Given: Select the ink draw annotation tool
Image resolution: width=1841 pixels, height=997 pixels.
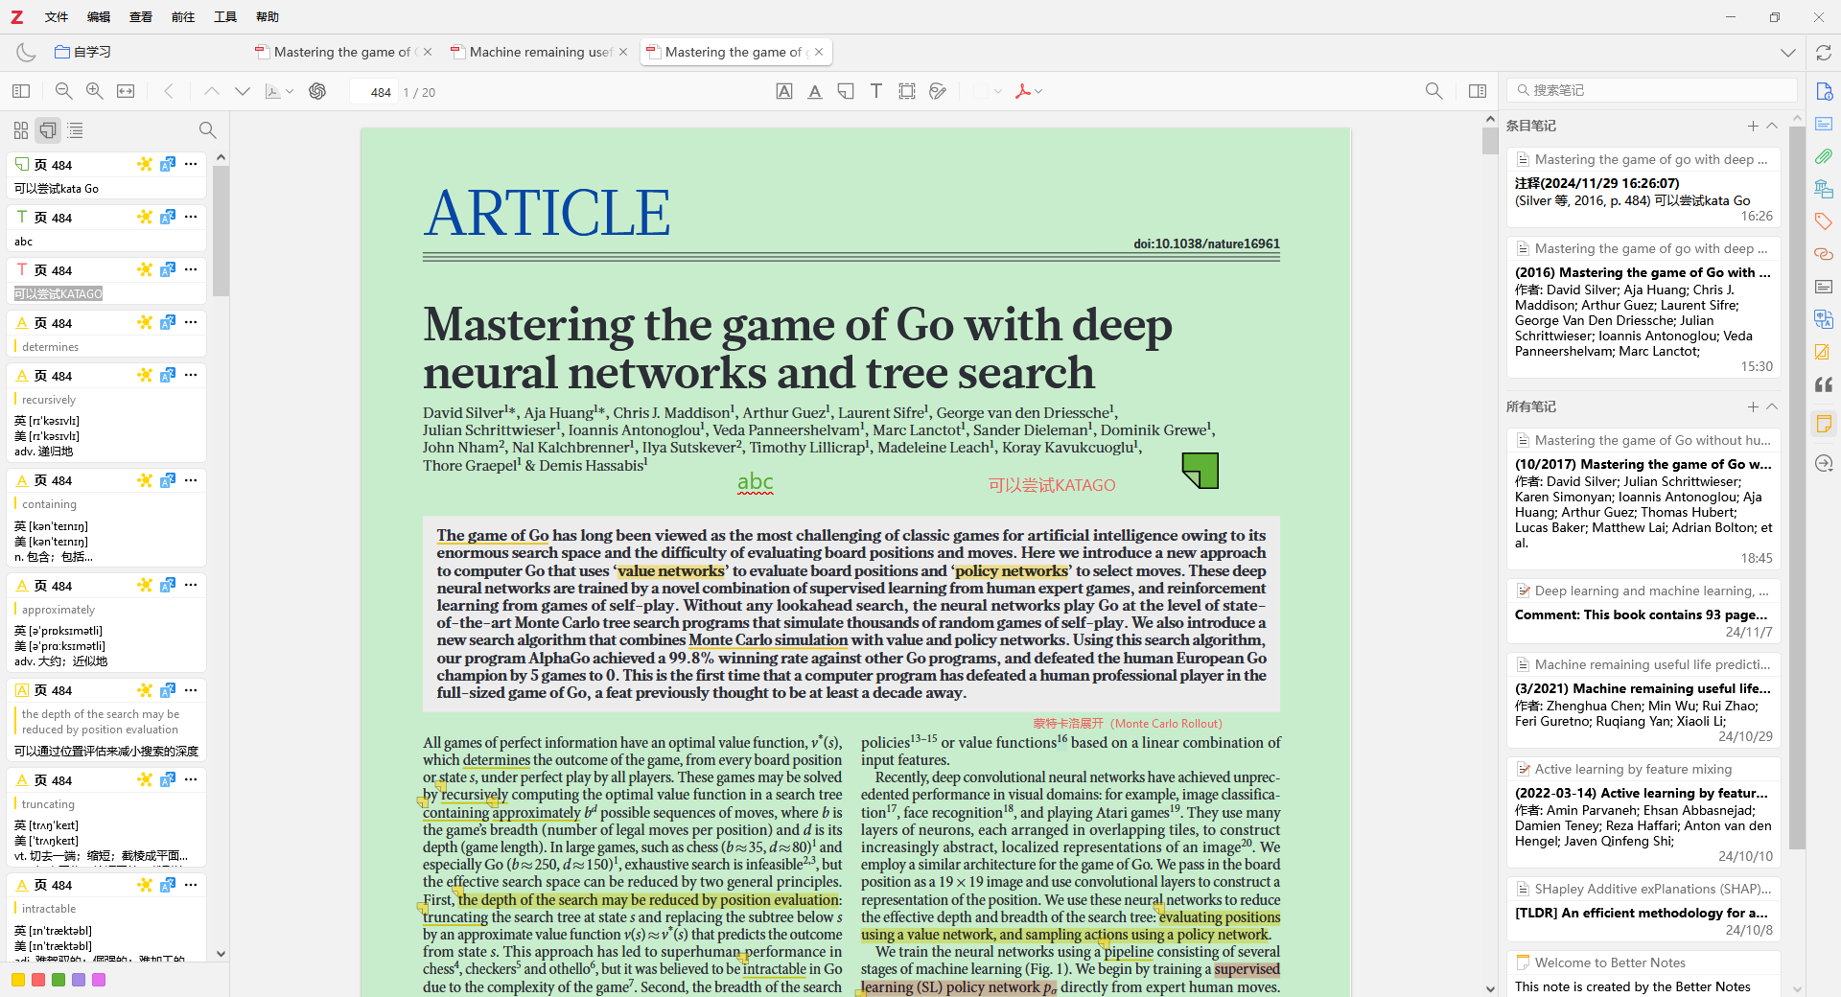Looking at the screenshot, I should click(x=938, y=91).
